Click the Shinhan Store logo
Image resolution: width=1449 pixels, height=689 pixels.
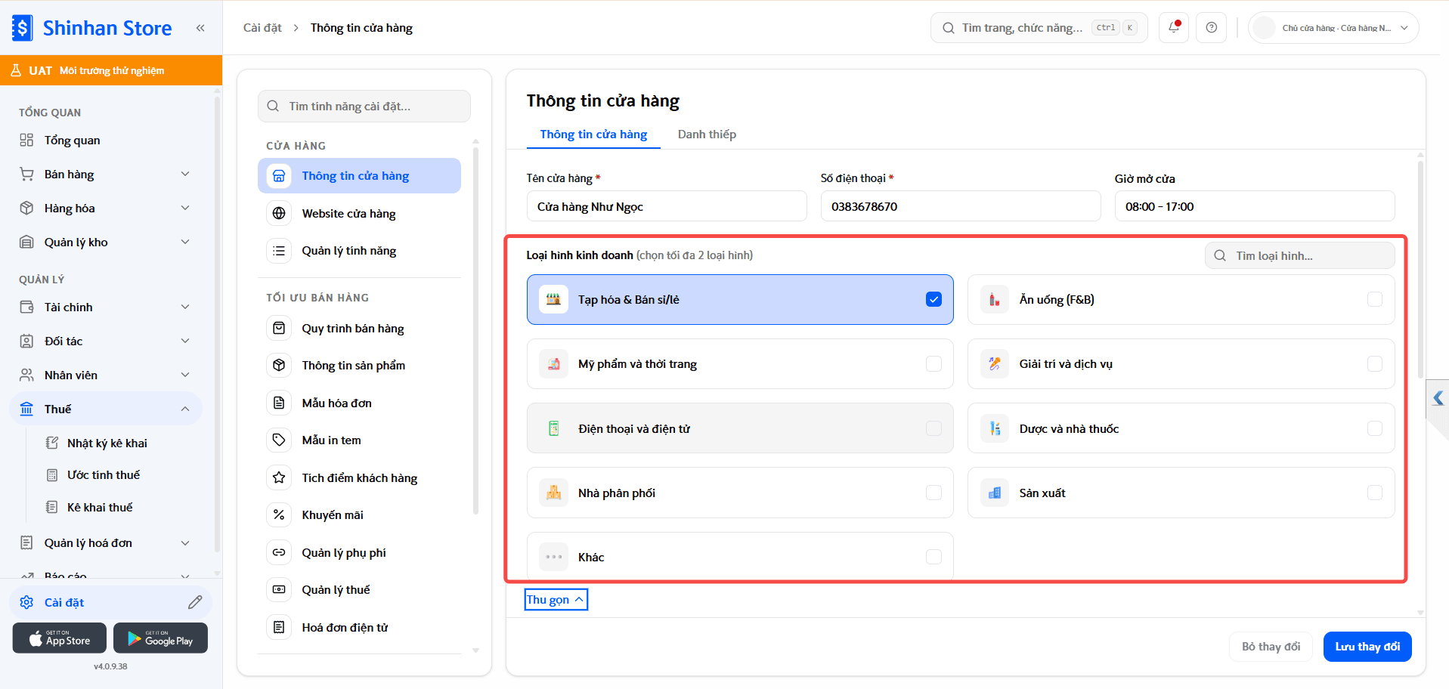click(x=92, y=28)
